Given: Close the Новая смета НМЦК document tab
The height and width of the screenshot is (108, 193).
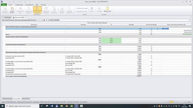Looking at the screenshot, I should click(x=26, y=17).
